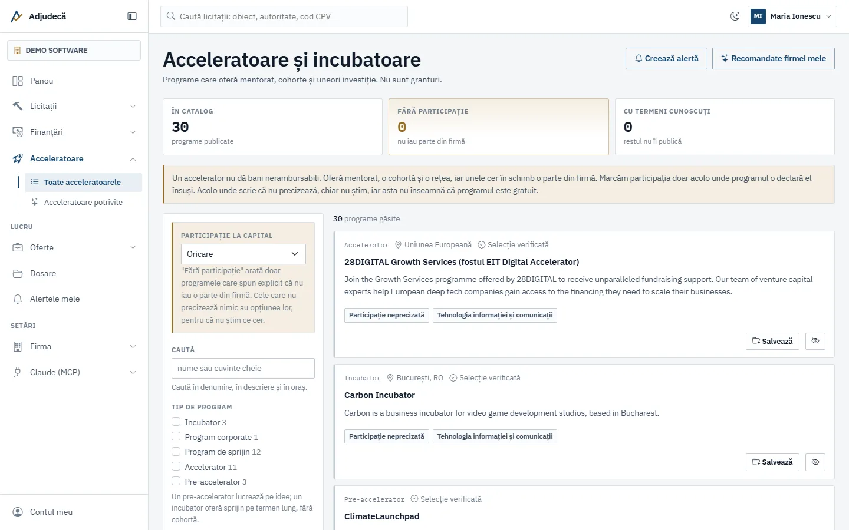The height and width of the screenshot is (530, 849).
Task: Open Contul meu at sidebar bottom
Action: (74, 512)
